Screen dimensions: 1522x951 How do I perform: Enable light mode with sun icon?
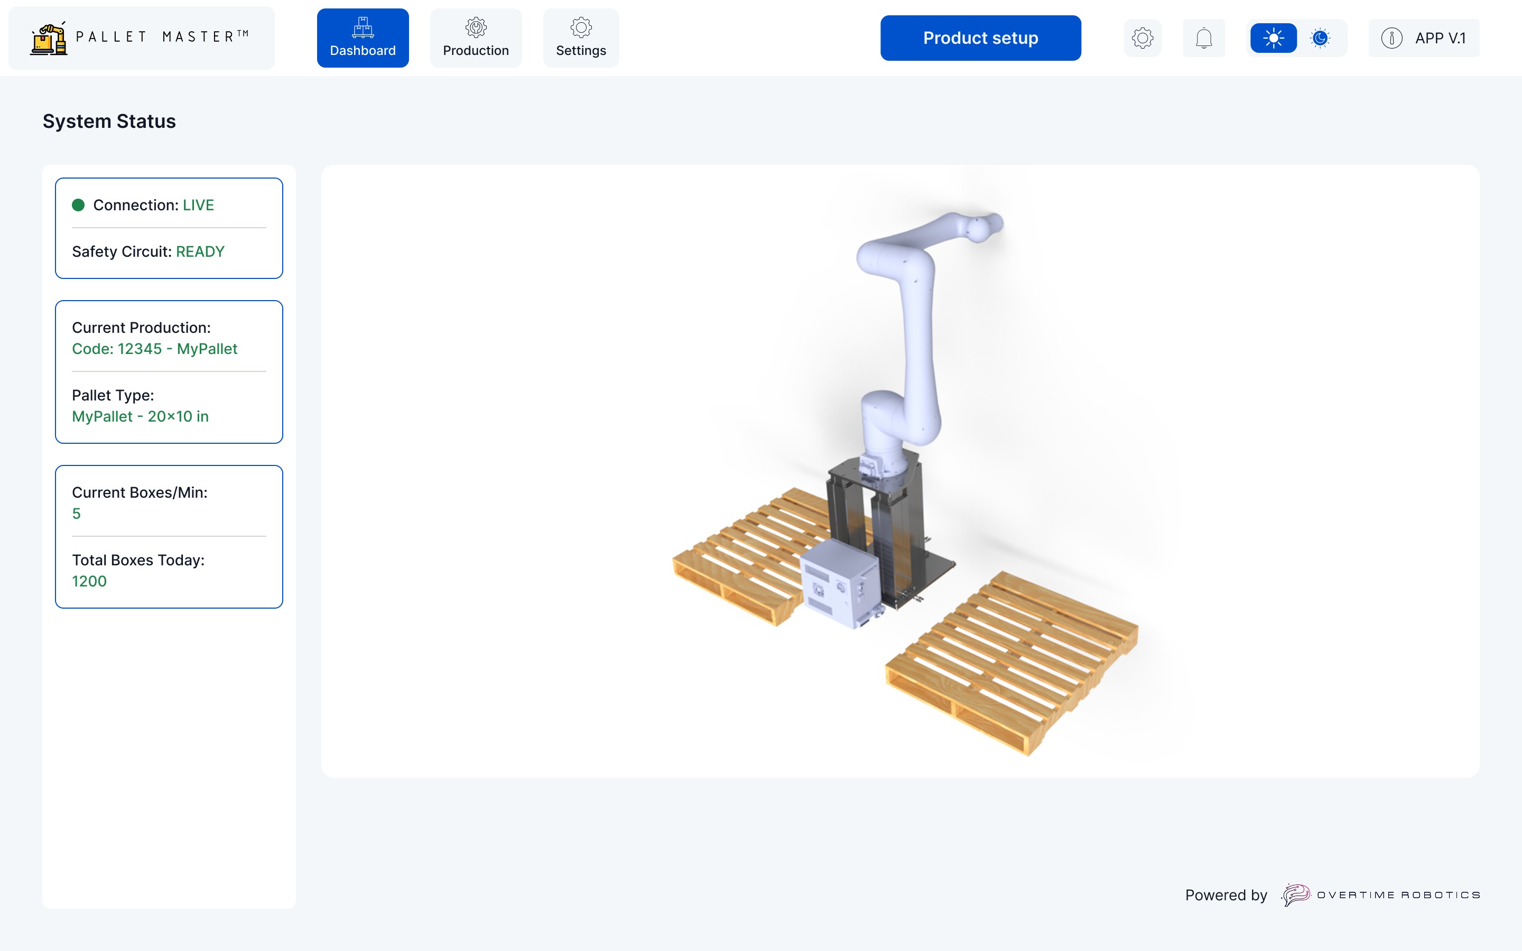[x=1273, y=38]
